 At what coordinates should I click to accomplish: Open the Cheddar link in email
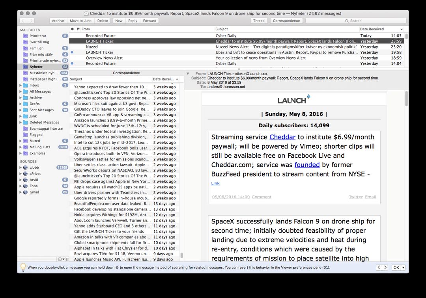pos(282,137)
